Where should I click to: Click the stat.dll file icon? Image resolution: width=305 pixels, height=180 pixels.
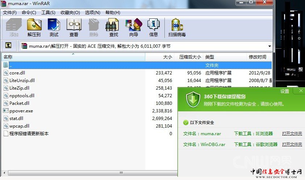tap(6, 118)
